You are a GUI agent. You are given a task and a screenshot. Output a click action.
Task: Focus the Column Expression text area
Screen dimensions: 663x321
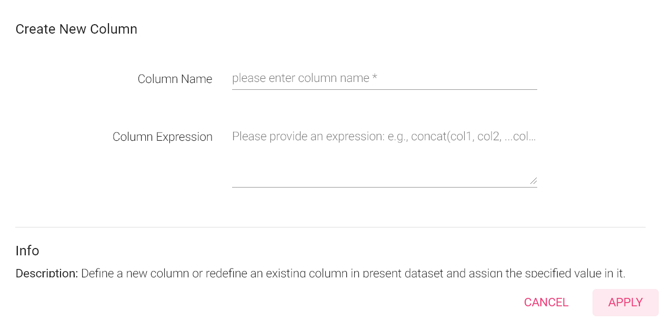(x=384, y=158)
